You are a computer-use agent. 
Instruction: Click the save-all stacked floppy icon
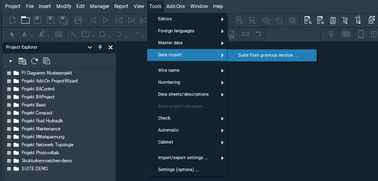click(63, 20)
